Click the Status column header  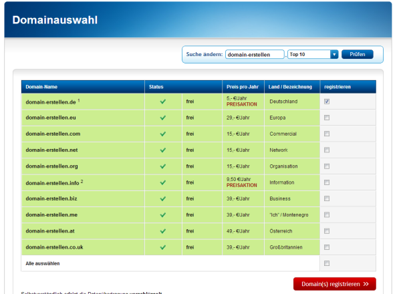(156, 87)
